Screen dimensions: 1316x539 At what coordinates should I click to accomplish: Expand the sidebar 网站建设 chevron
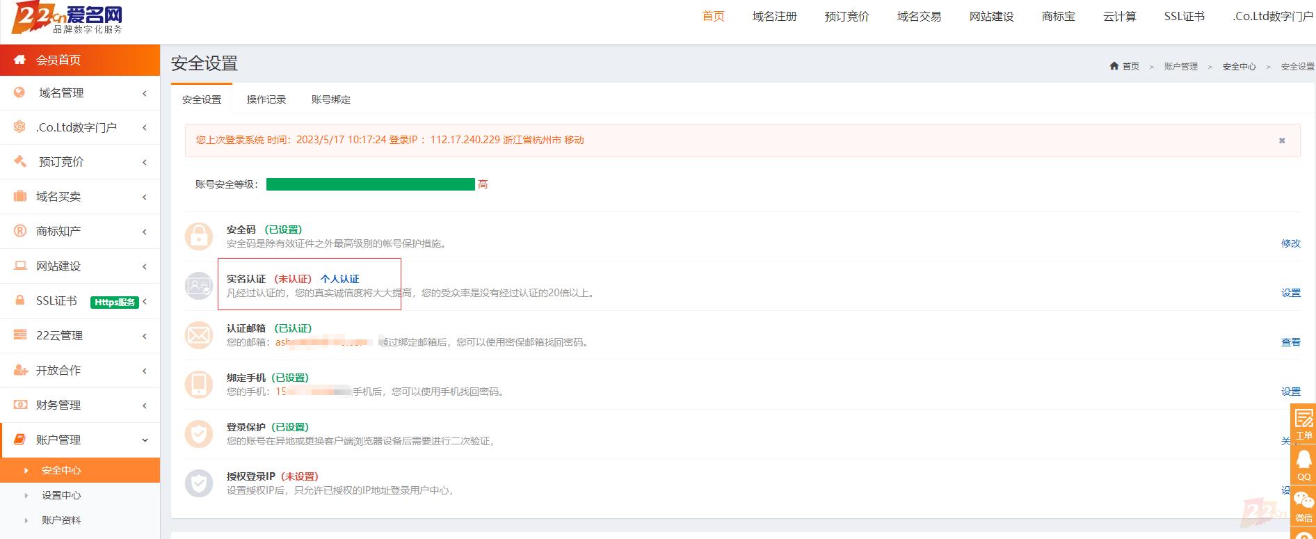pos(145,266)
